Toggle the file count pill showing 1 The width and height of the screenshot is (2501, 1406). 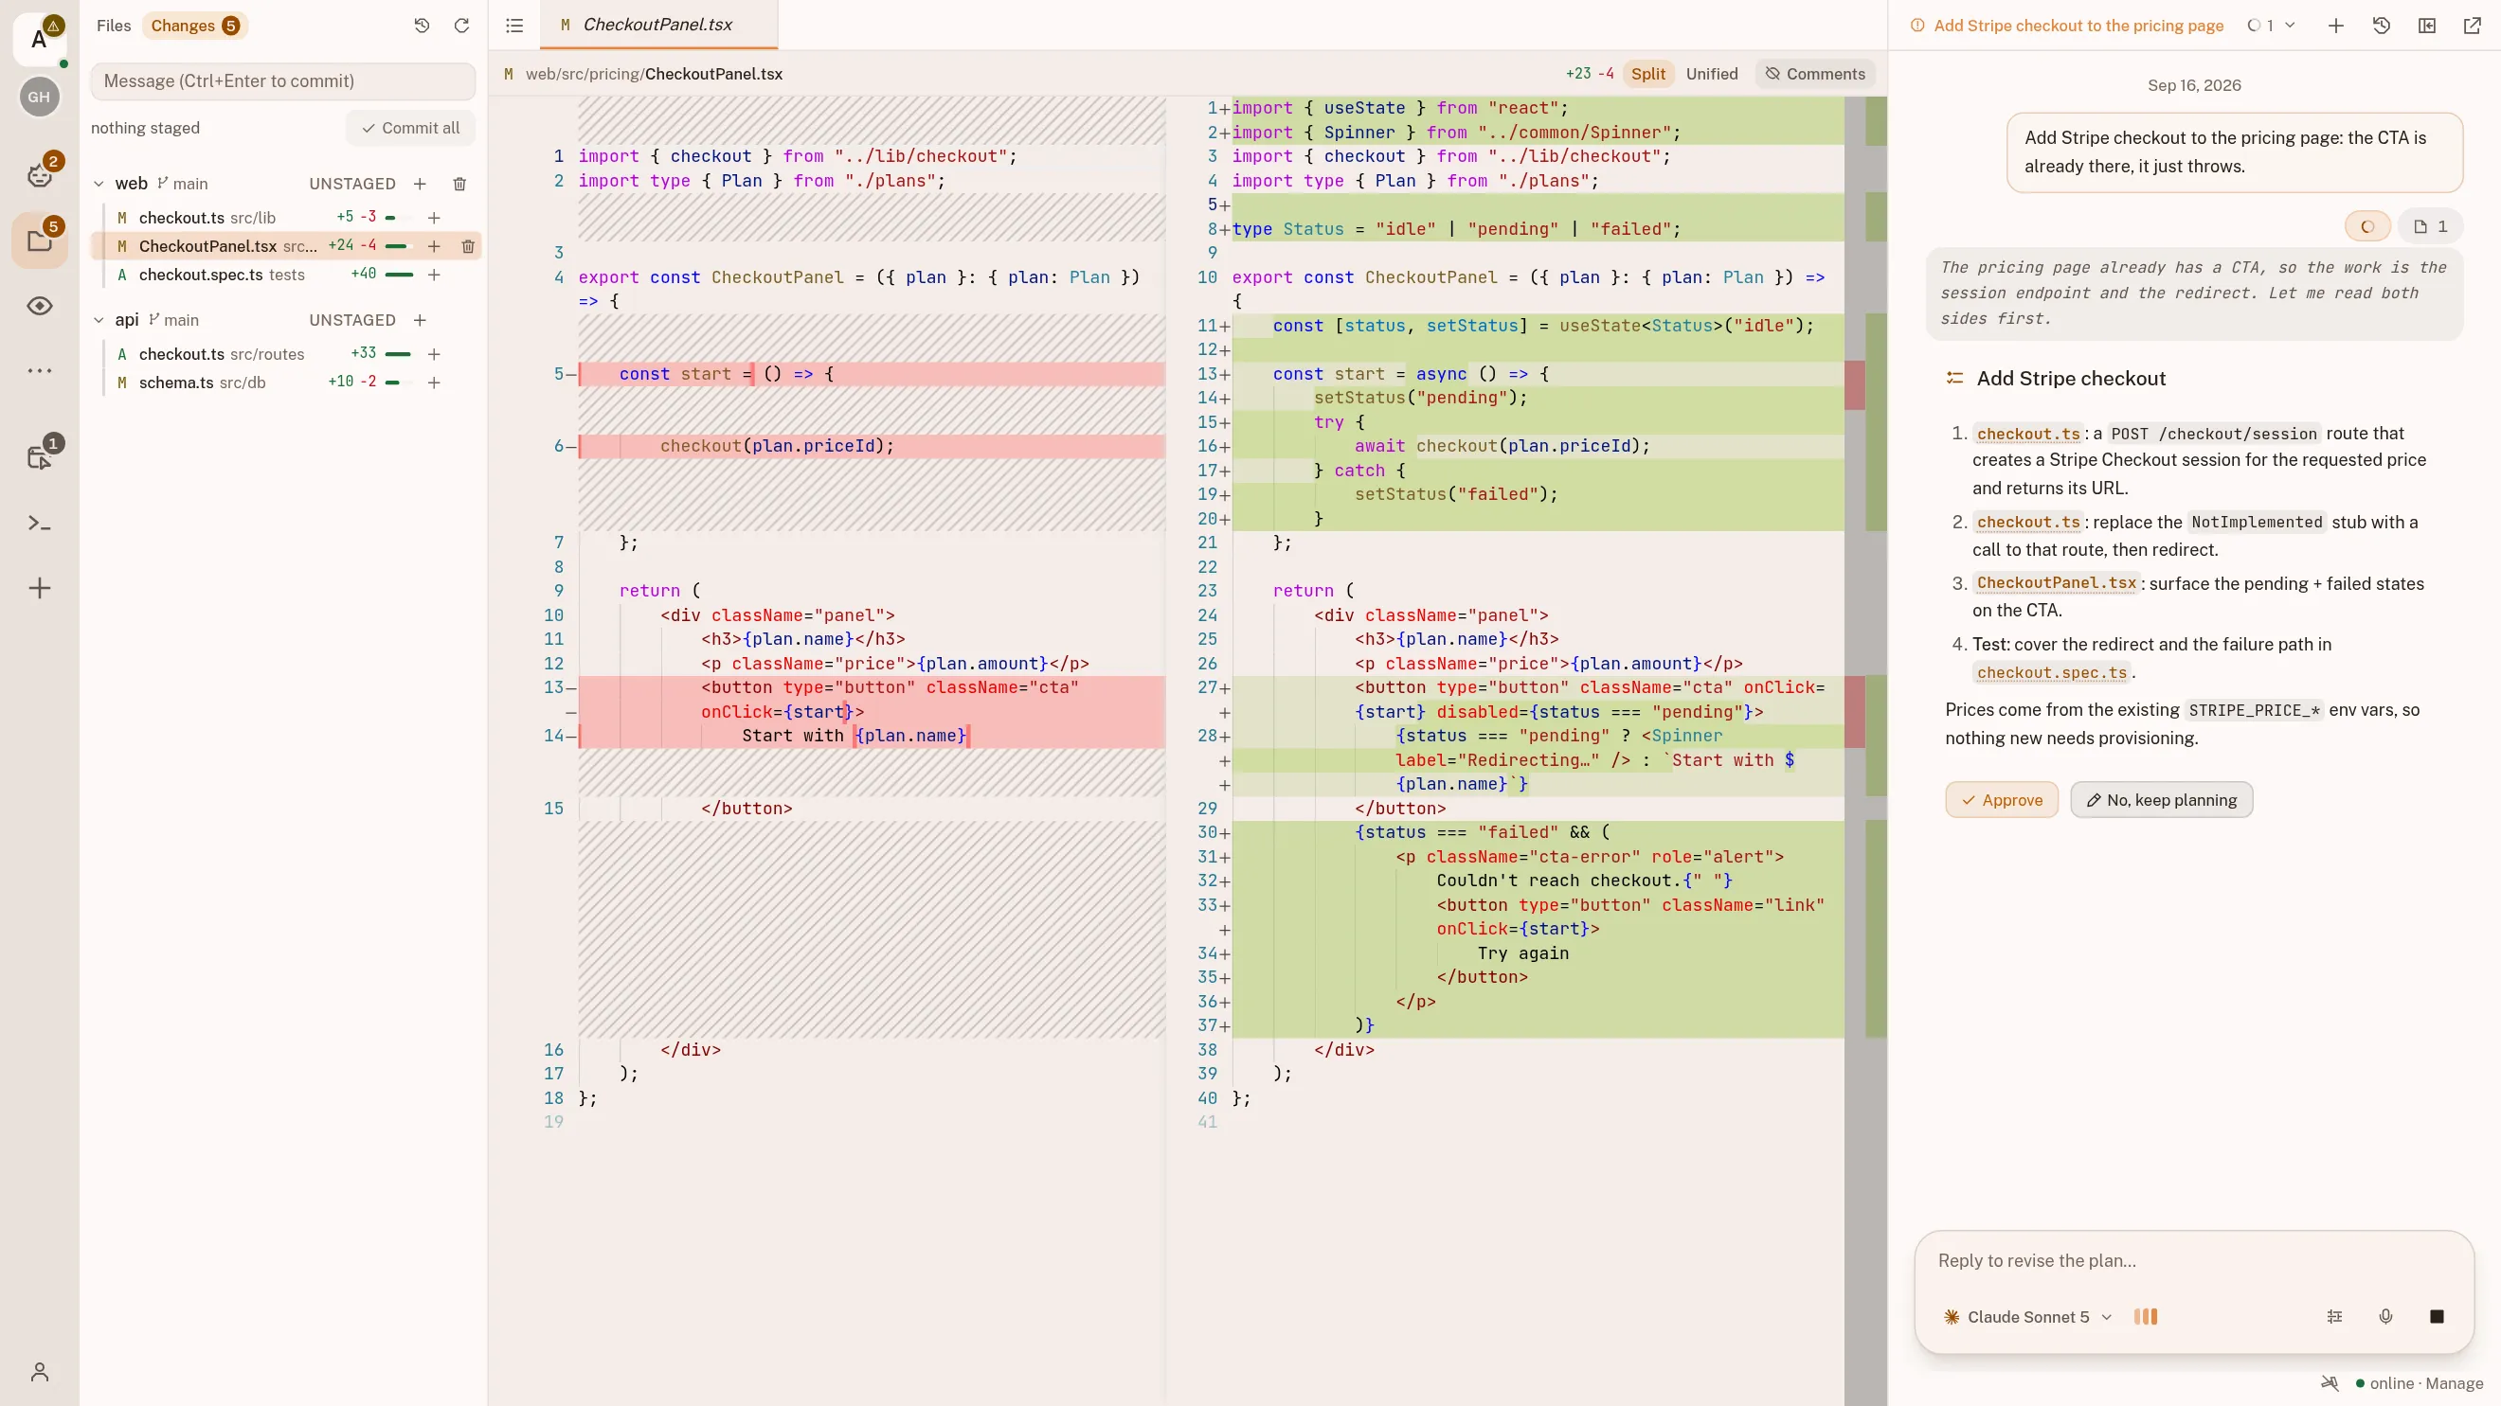(2430, 227)
